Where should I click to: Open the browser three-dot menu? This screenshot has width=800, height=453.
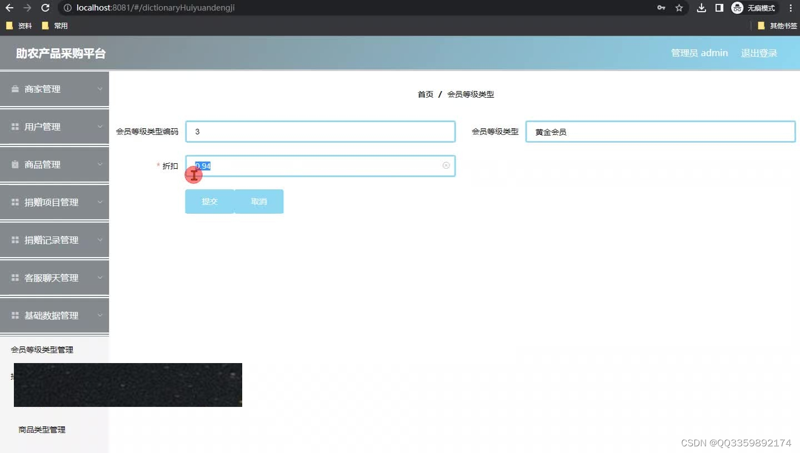tap(791, 8)
